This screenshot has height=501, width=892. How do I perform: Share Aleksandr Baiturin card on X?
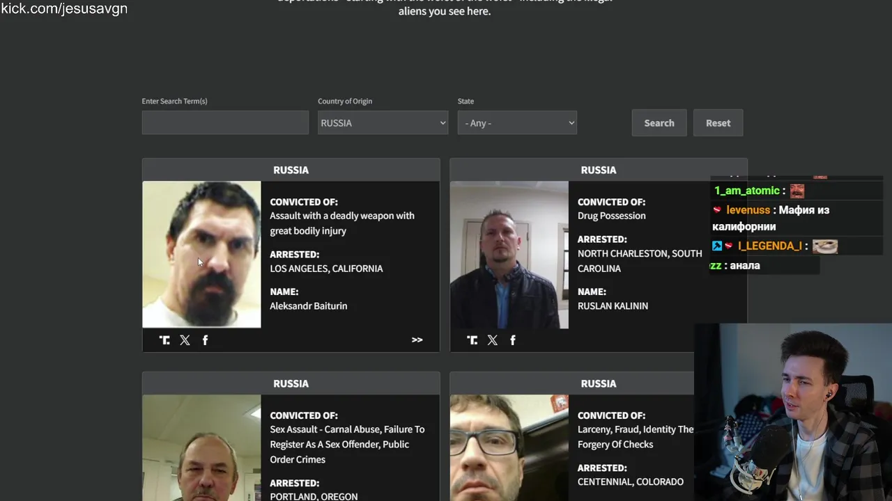(x=185, y=340)
